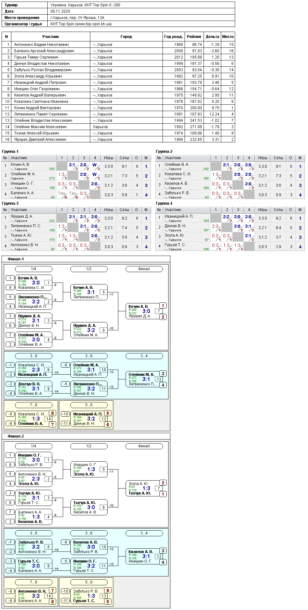Click the 1/4 round label in Финал-1
Image resolution: width=308 pixels, height=610 pixels.
[x=33, y=269]
